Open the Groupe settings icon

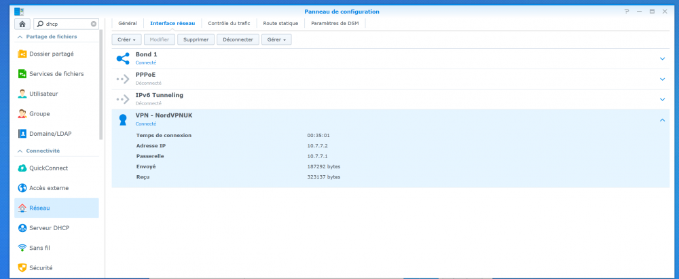tap(22, 114)
